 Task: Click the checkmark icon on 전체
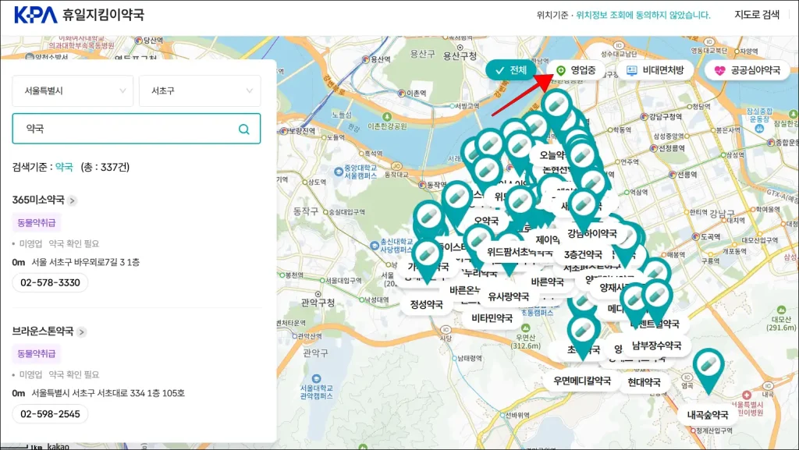499,71
